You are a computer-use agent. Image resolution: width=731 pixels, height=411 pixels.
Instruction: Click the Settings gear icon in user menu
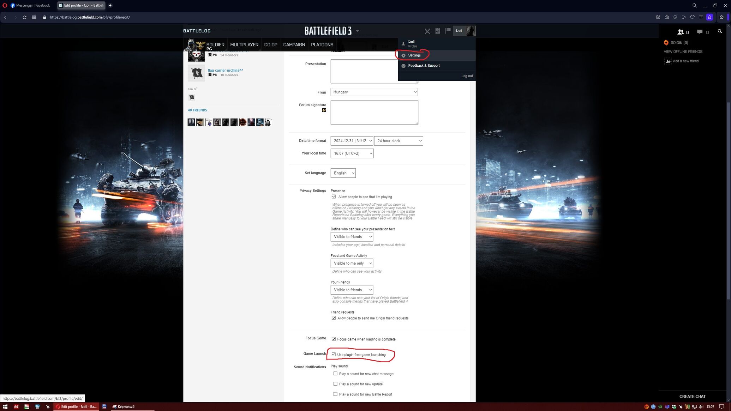[x=403, y=55]
